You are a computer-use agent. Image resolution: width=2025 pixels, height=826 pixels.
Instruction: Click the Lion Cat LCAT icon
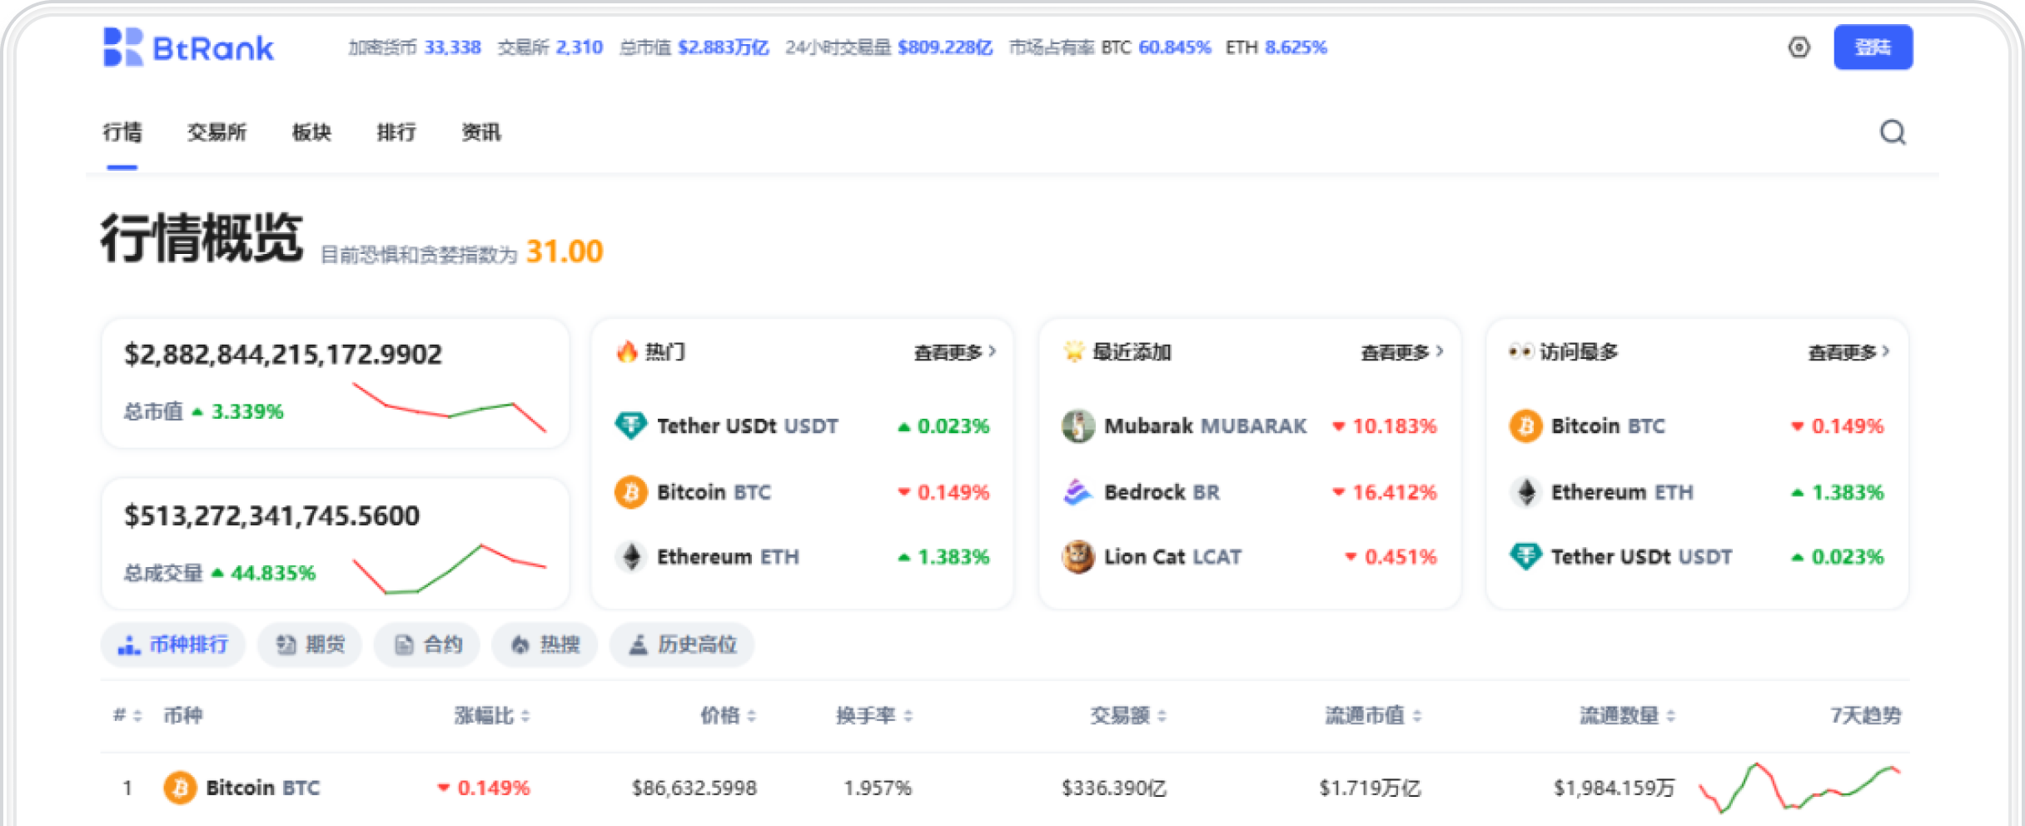pyautogui.click(x=1077, y=556)
